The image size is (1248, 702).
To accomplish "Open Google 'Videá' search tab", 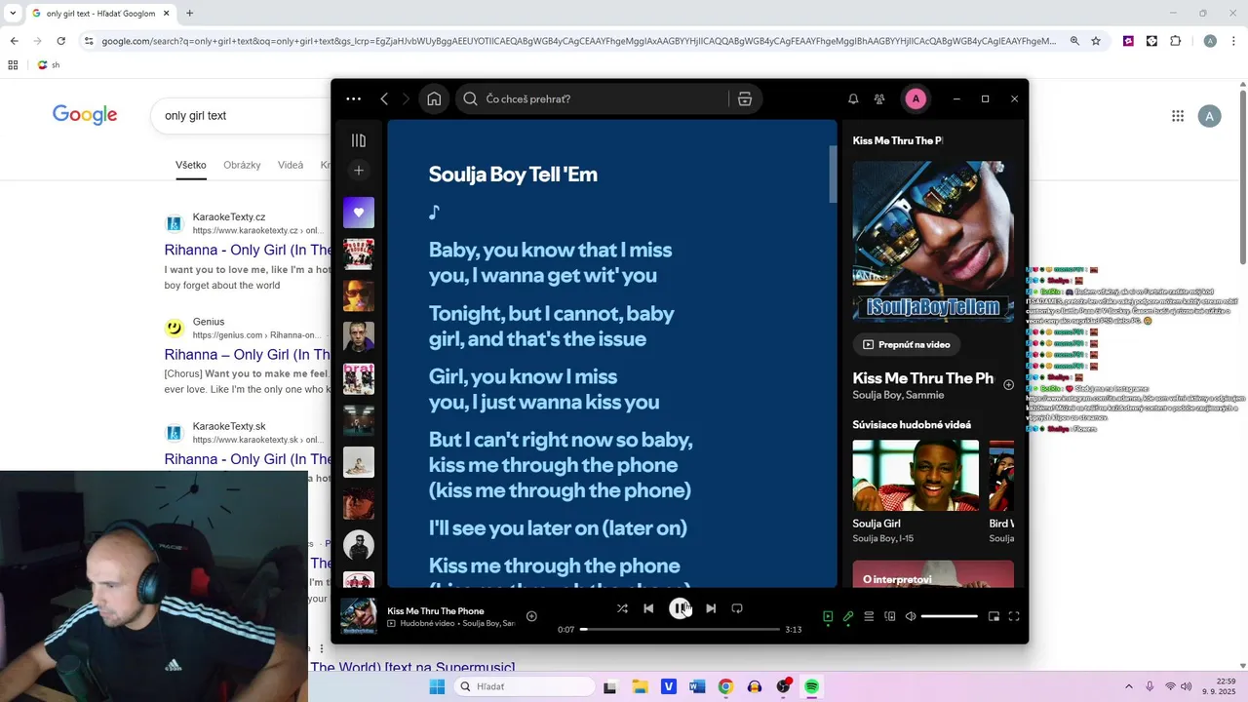I will point(291,165).
